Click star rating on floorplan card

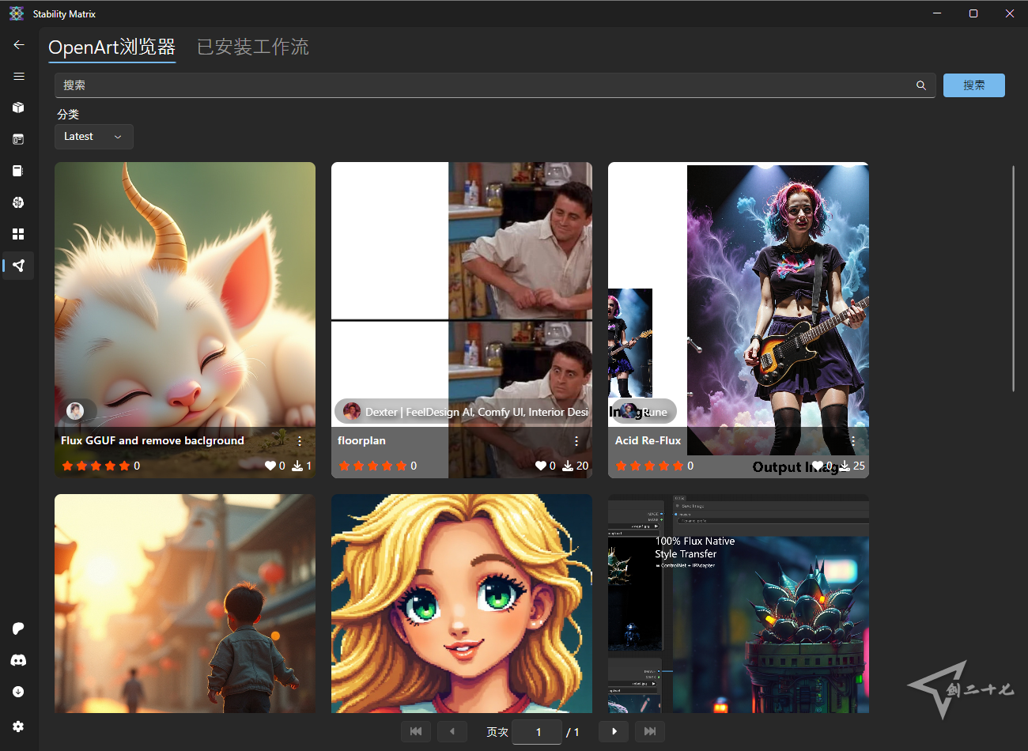pos(373,466)
